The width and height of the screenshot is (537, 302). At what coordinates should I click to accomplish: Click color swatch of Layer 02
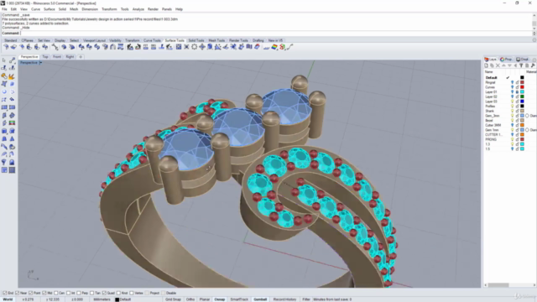[522, 96]
